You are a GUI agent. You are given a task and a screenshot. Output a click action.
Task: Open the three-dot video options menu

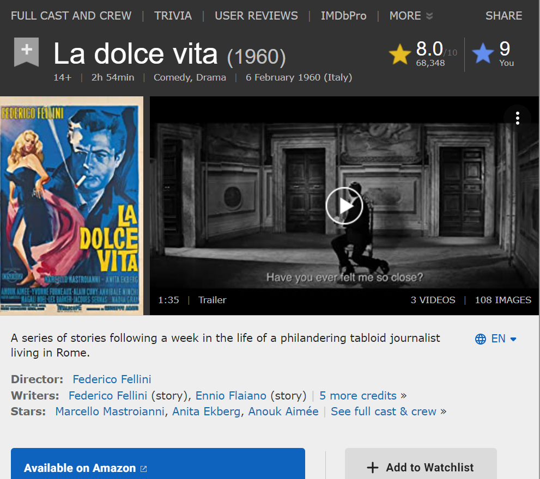click(x=517, y=118)
